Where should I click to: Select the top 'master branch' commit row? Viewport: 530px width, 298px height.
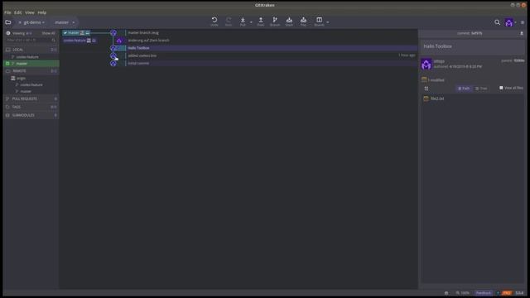[x=272, y=33]
